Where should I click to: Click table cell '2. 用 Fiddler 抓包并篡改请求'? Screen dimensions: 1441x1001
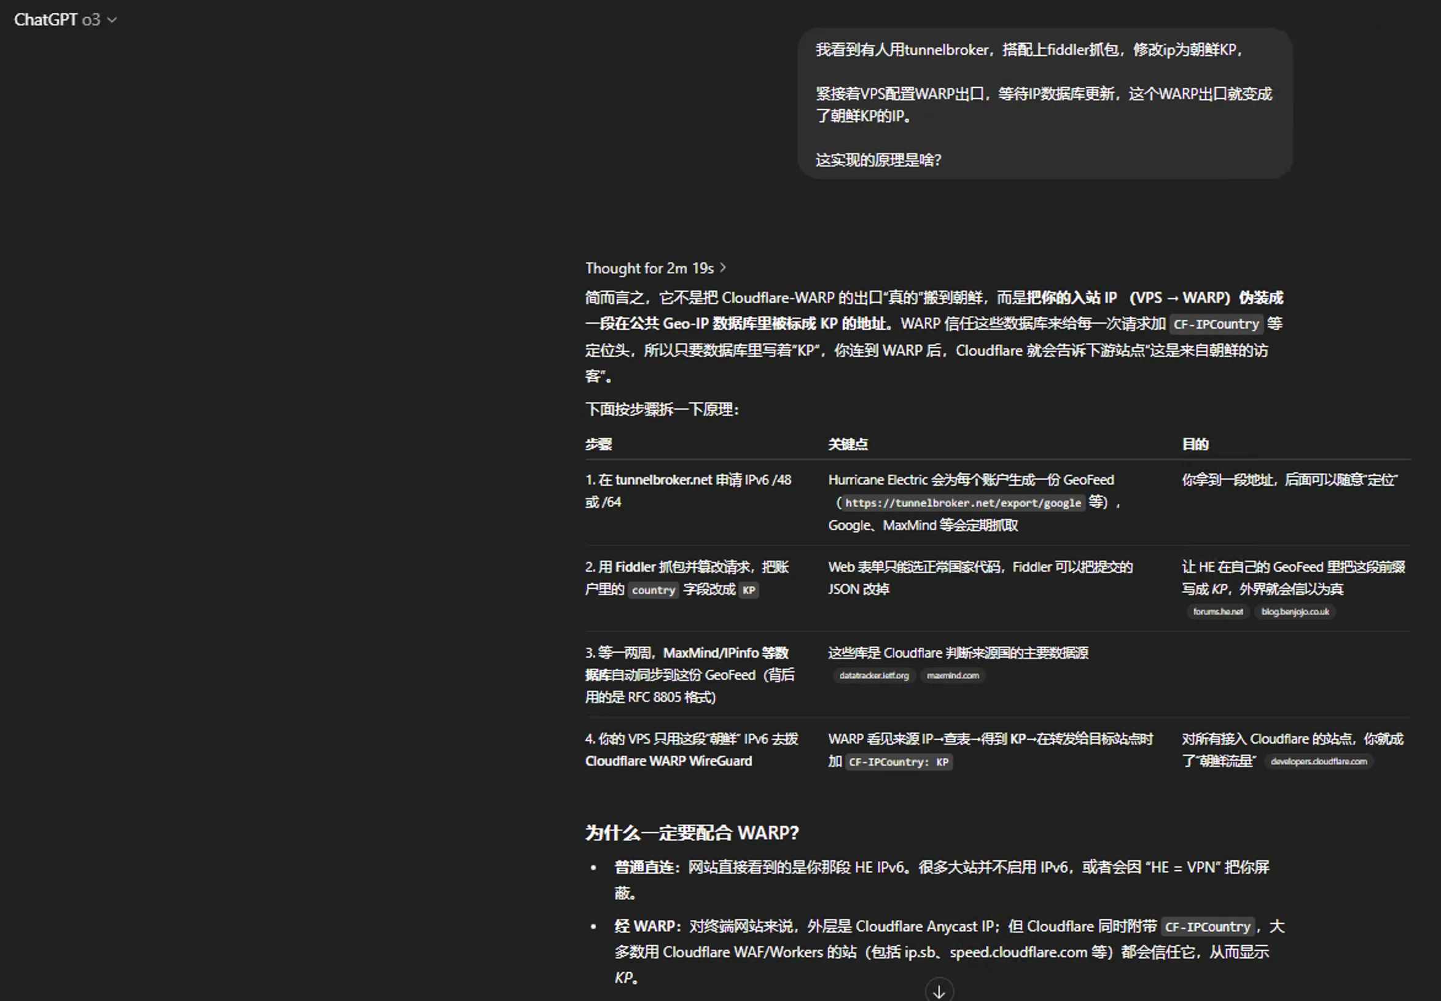click(688, 578)
